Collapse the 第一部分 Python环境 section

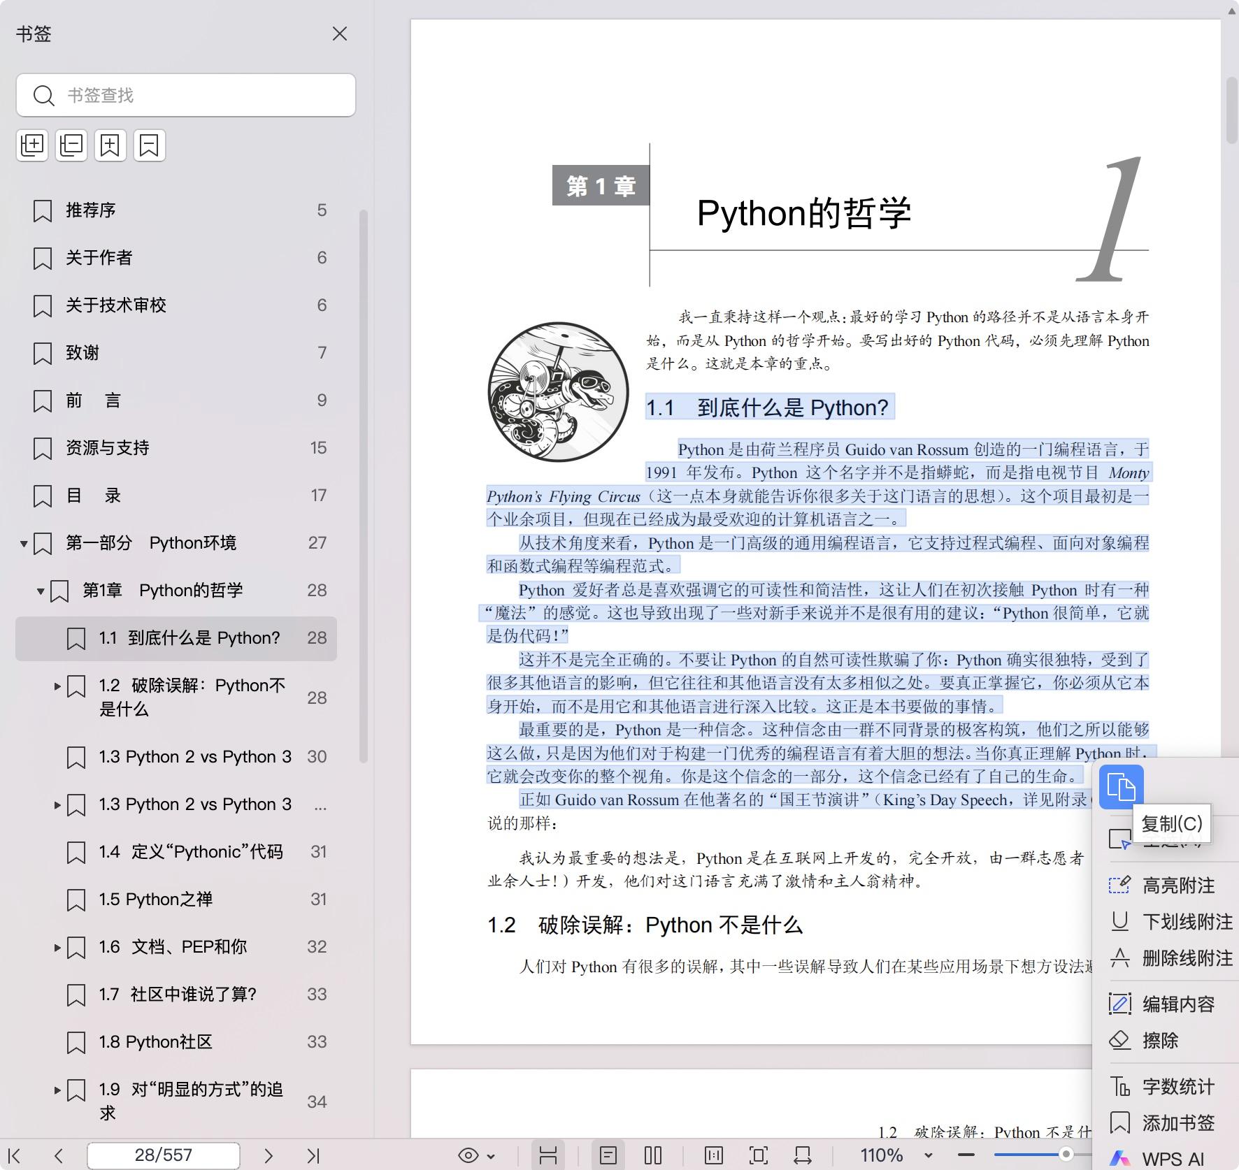(x=24, y=543)
